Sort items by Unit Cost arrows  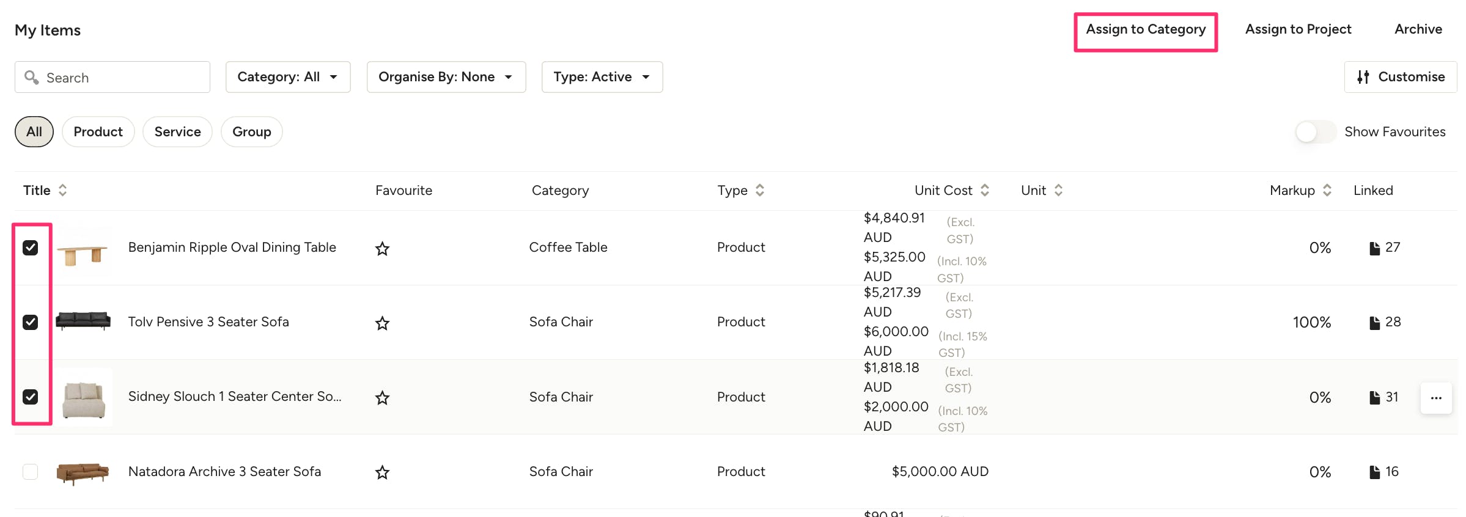tap(984, 191)
